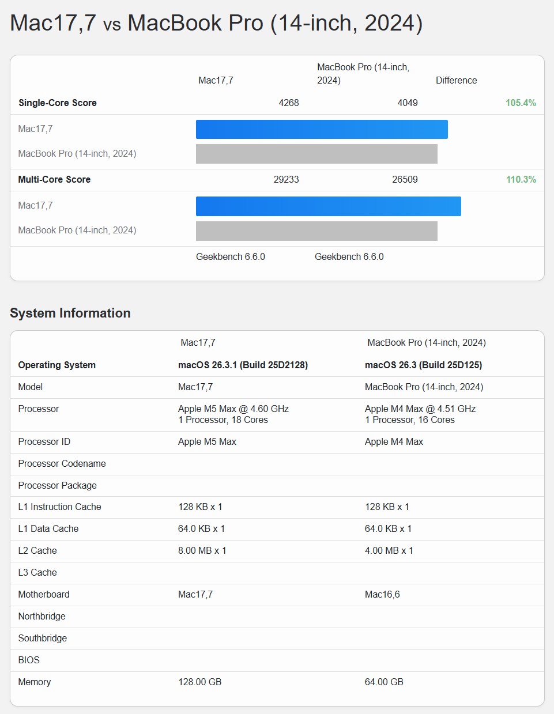Select the multi-core score 26509
The height and width of the screenshot is (714, 554).
point(405,179)
